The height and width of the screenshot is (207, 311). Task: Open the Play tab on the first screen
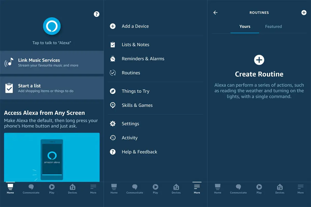[x=52, y=189]
